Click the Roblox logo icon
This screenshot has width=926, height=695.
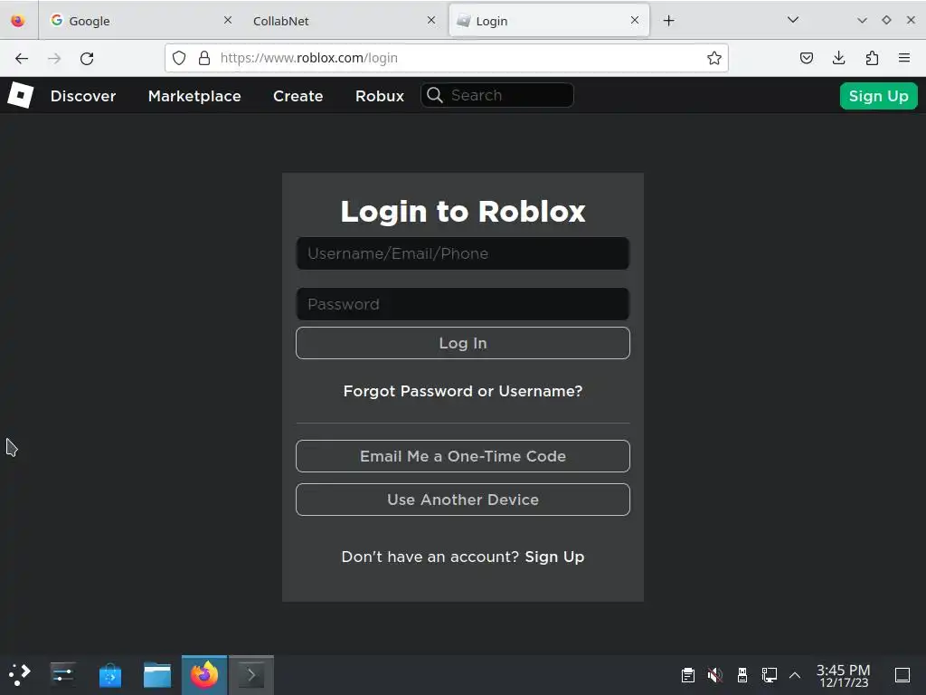click(20, 95)
